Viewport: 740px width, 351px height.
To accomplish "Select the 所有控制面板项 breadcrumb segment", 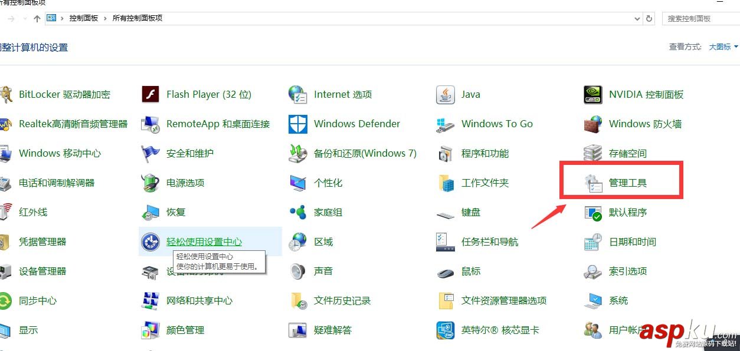I will point(137,18).
